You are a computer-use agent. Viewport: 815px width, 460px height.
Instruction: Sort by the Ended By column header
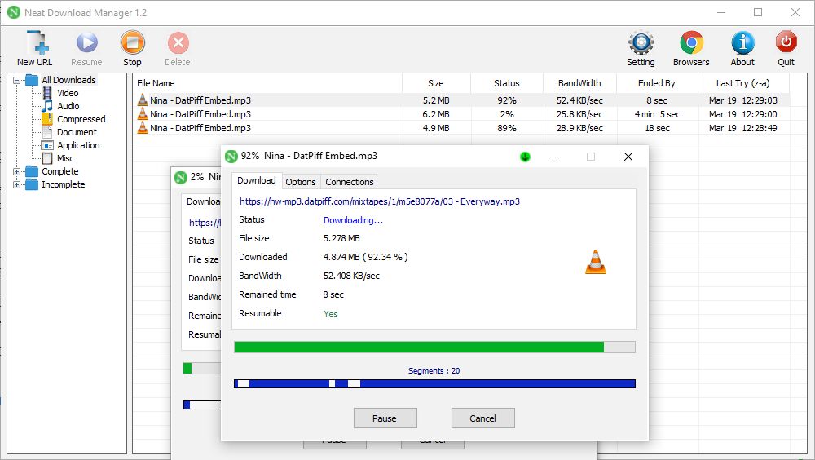point(657,83)
